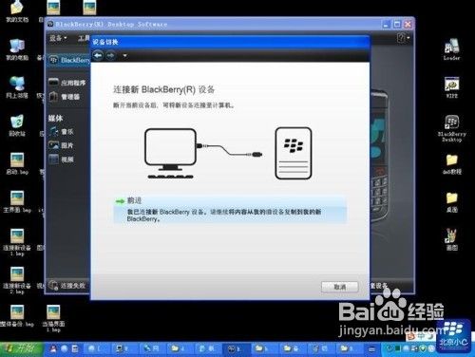This screenshot has height=357, width=475.
Task: Open the help dropdown in BlackBerry Desktop
Action: point(403,38)
